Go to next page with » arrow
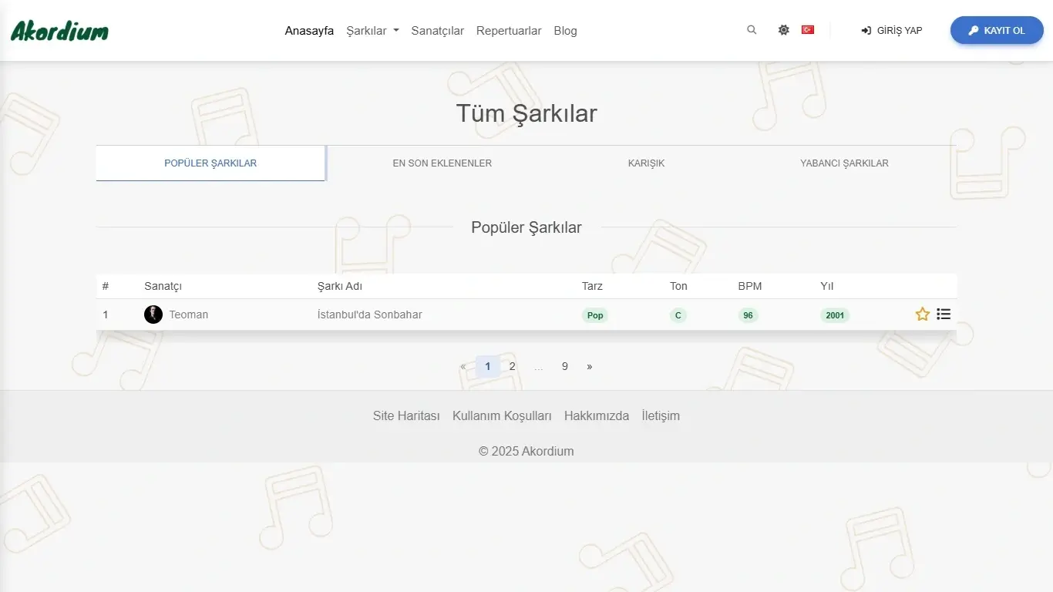The image size is (1053, 592). 590,366
